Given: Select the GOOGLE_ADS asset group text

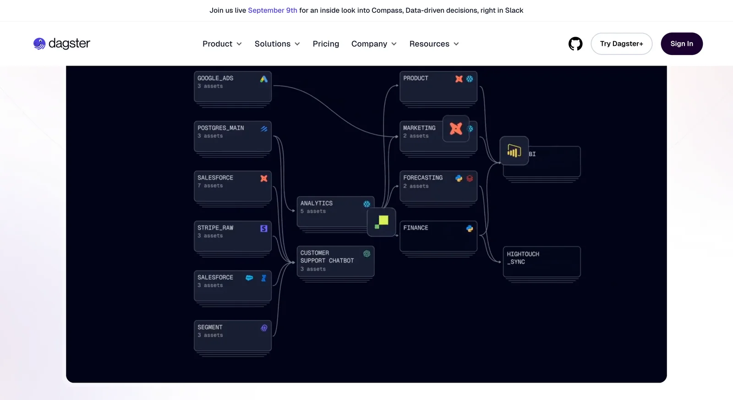Looking at the screenshot, I should tap(215, 78).
